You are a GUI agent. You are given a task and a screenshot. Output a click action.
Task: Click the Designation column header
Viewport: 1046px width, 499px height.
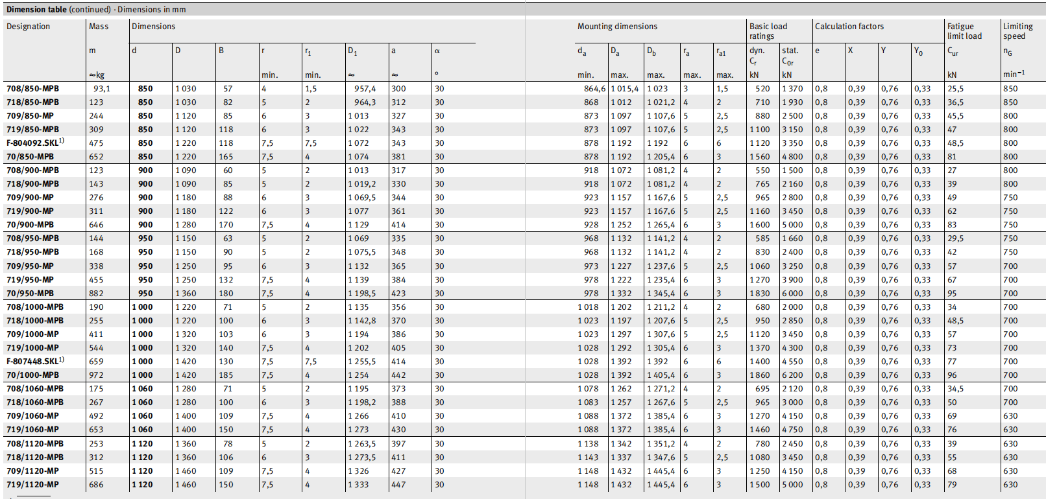point(28,27)
